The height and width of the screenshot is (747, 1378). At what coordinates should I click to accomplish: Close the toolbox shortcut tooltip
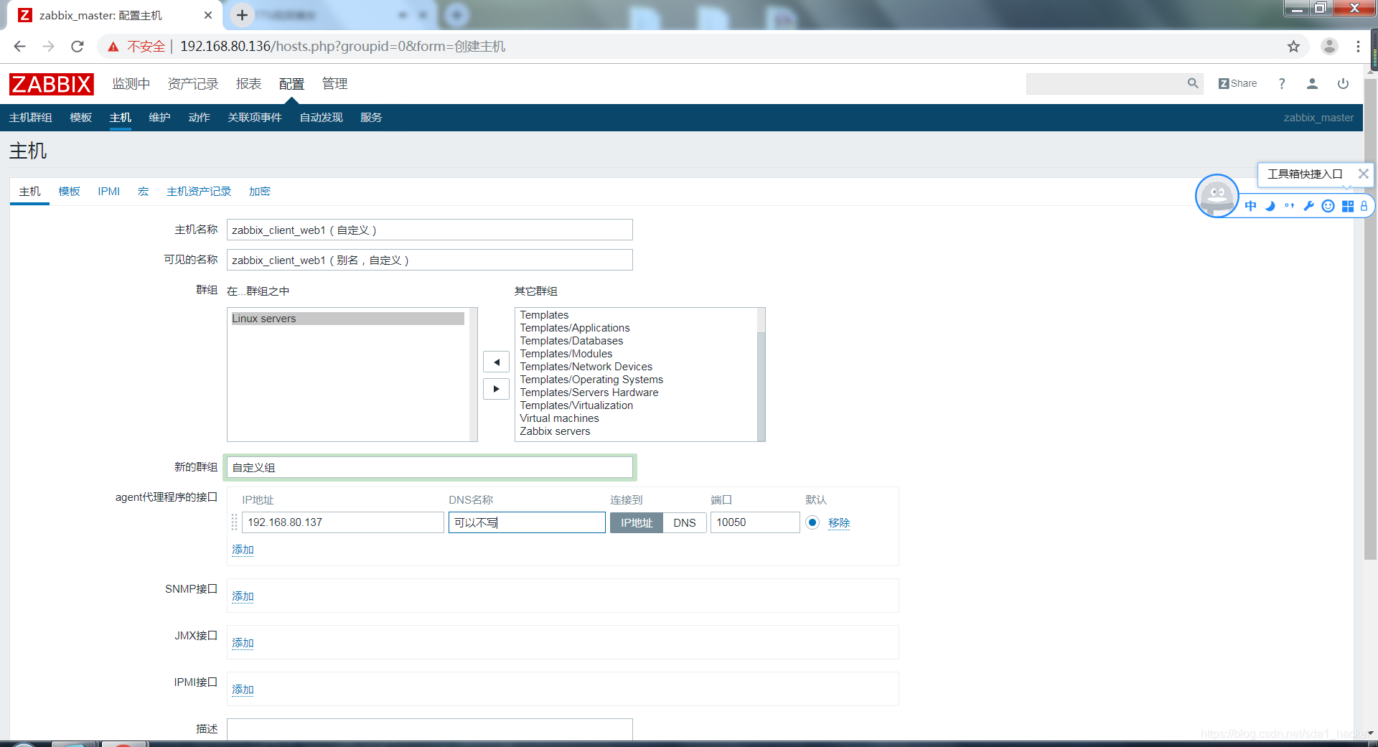(x=1363, y=174)
